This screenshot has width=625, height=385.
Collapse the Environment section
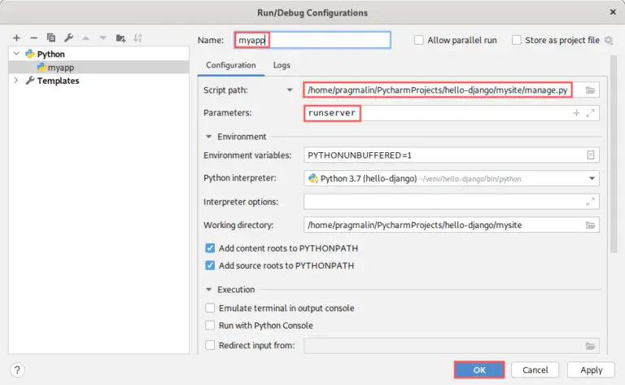coord(208,137)
